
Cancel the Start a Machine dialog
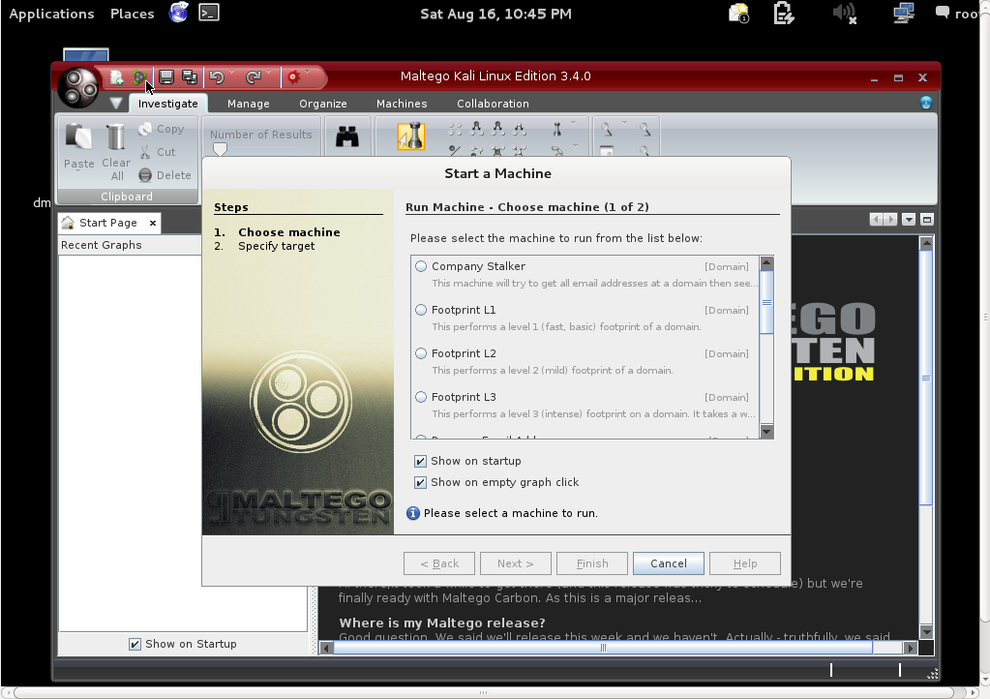(668, 563)
